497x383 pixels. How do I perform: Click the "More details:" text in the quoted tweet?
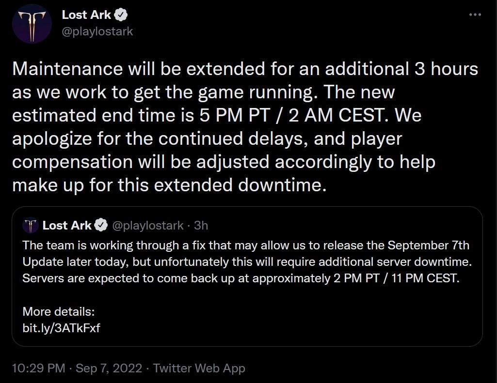click(58, 311)
